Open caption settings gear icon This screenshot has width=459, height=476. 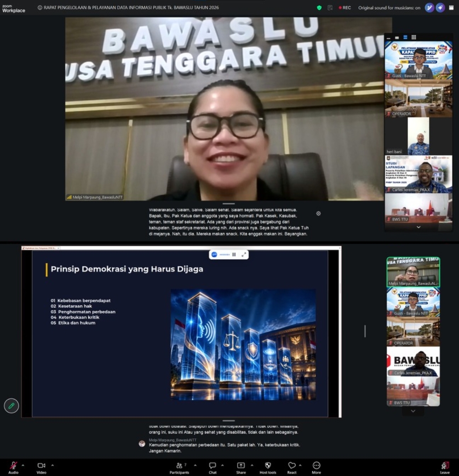pyautogui.click(x=318, y=213)
